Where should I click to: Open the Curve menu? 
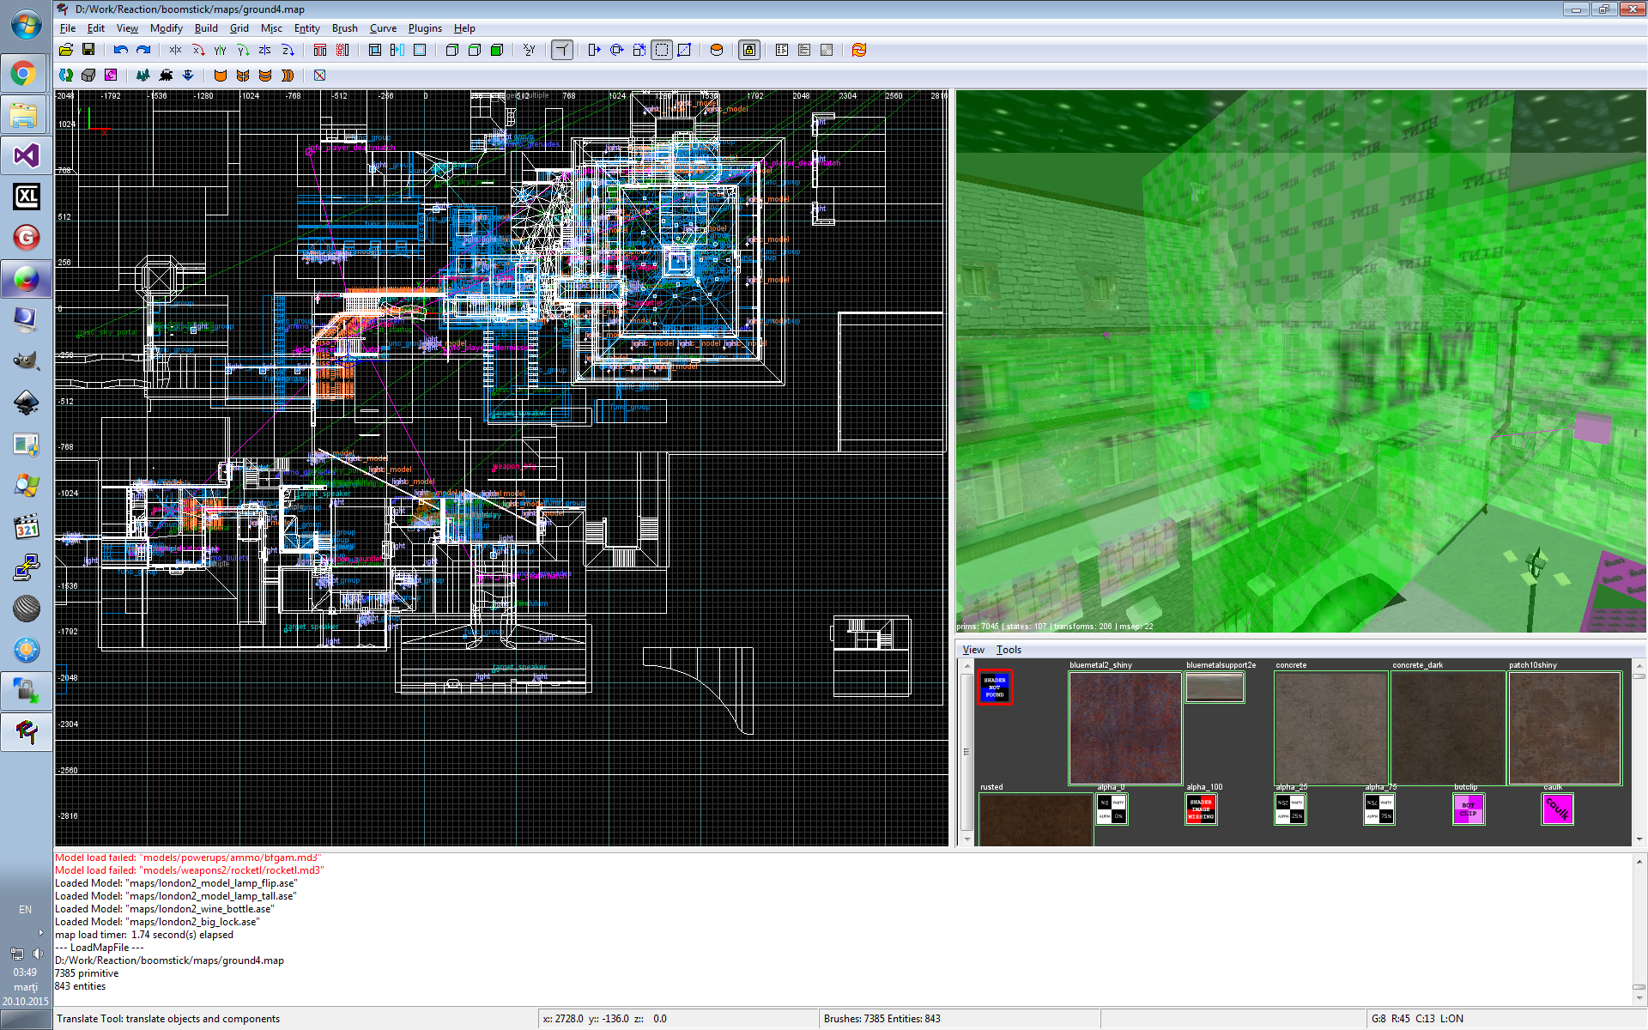(x=383, y=28)
